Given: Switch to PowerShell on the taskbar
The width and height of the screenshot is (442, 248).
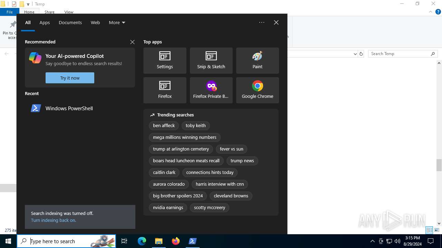Looking at the screenshot, I should pyautogui.click(x=193, y=241).
